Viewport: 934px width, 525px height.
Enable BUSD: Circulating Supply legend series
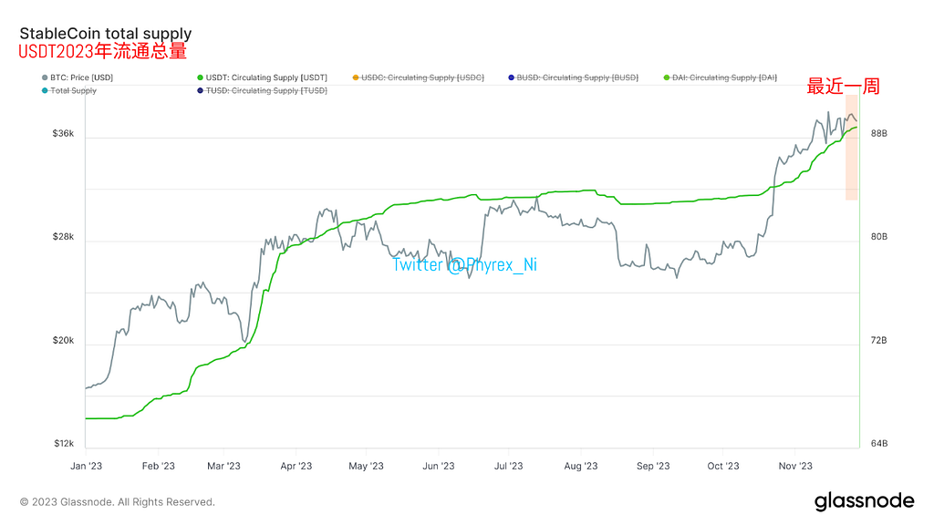coord(573,77)
